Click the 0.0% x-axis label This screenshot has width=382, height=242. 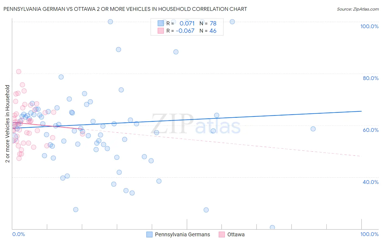click(x=18, y=234)
